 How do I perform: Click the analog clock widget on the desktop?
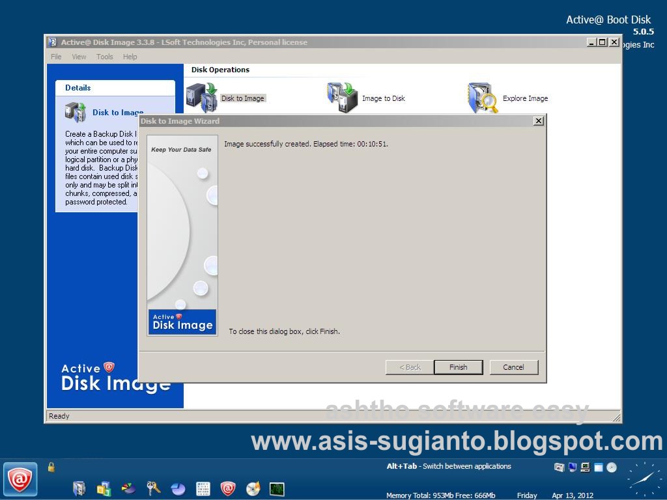pyautogui.click(x=644, y=479)
